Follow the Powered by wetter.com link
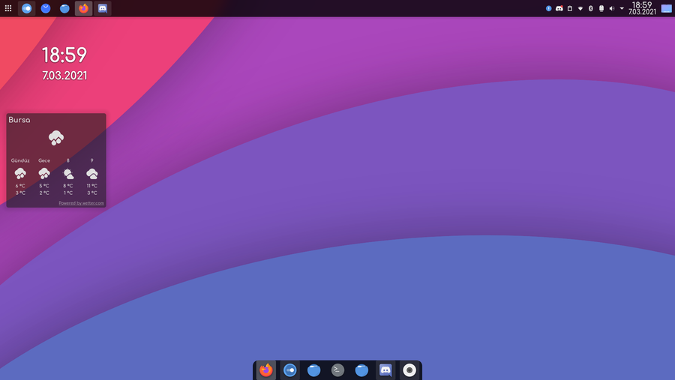675x380 pixels. pos(81,203)
